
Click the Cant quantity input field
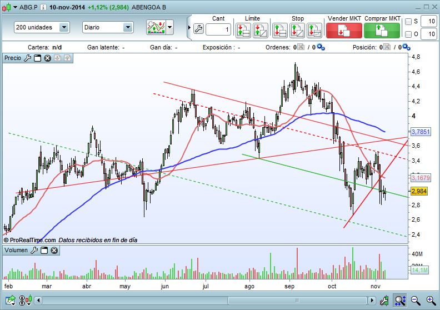218,29
